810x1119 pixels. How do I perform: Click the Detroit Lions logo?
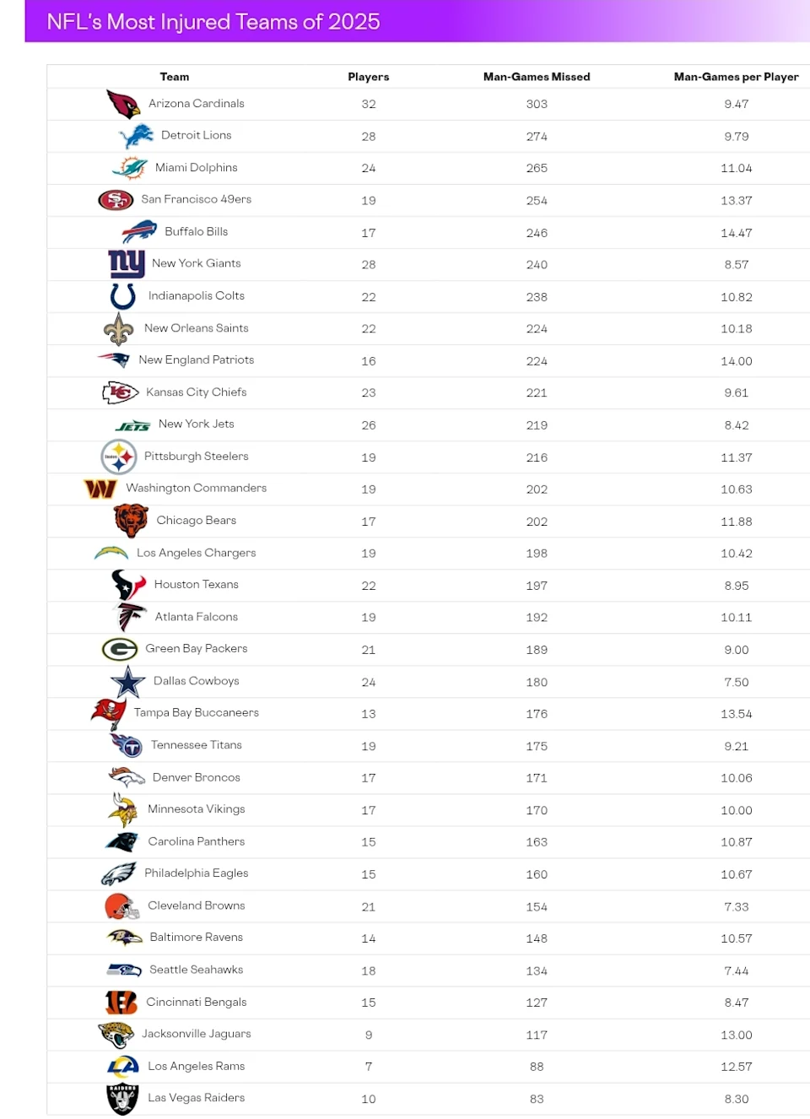pos(137,136)
